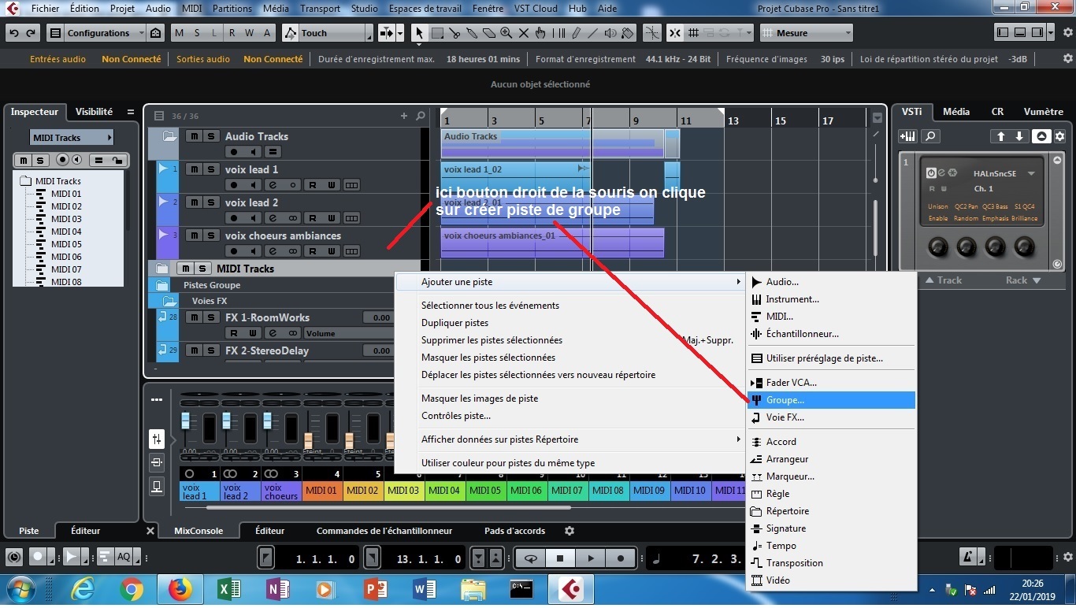Select the Object Selection arrow tool
1076x608 pixels.
(x=420, y=33)
